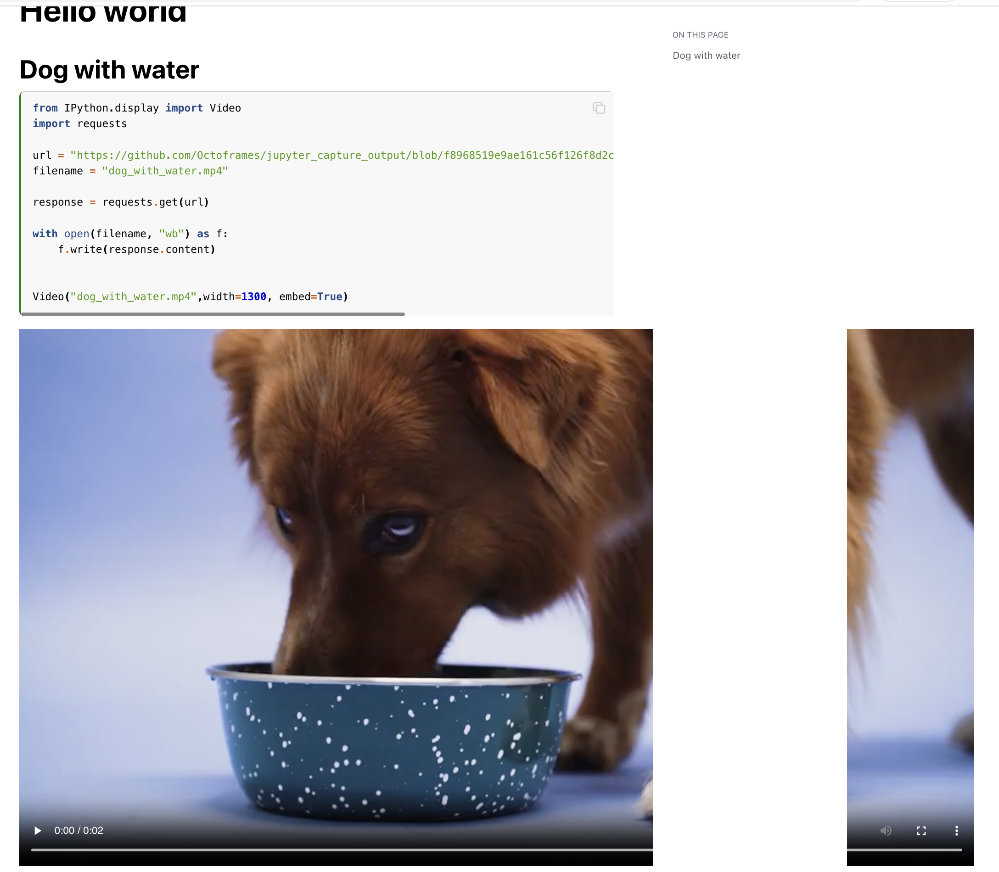Click the 0:00 / 0:02 time display

pyautogui.click(x=79, y=830)
